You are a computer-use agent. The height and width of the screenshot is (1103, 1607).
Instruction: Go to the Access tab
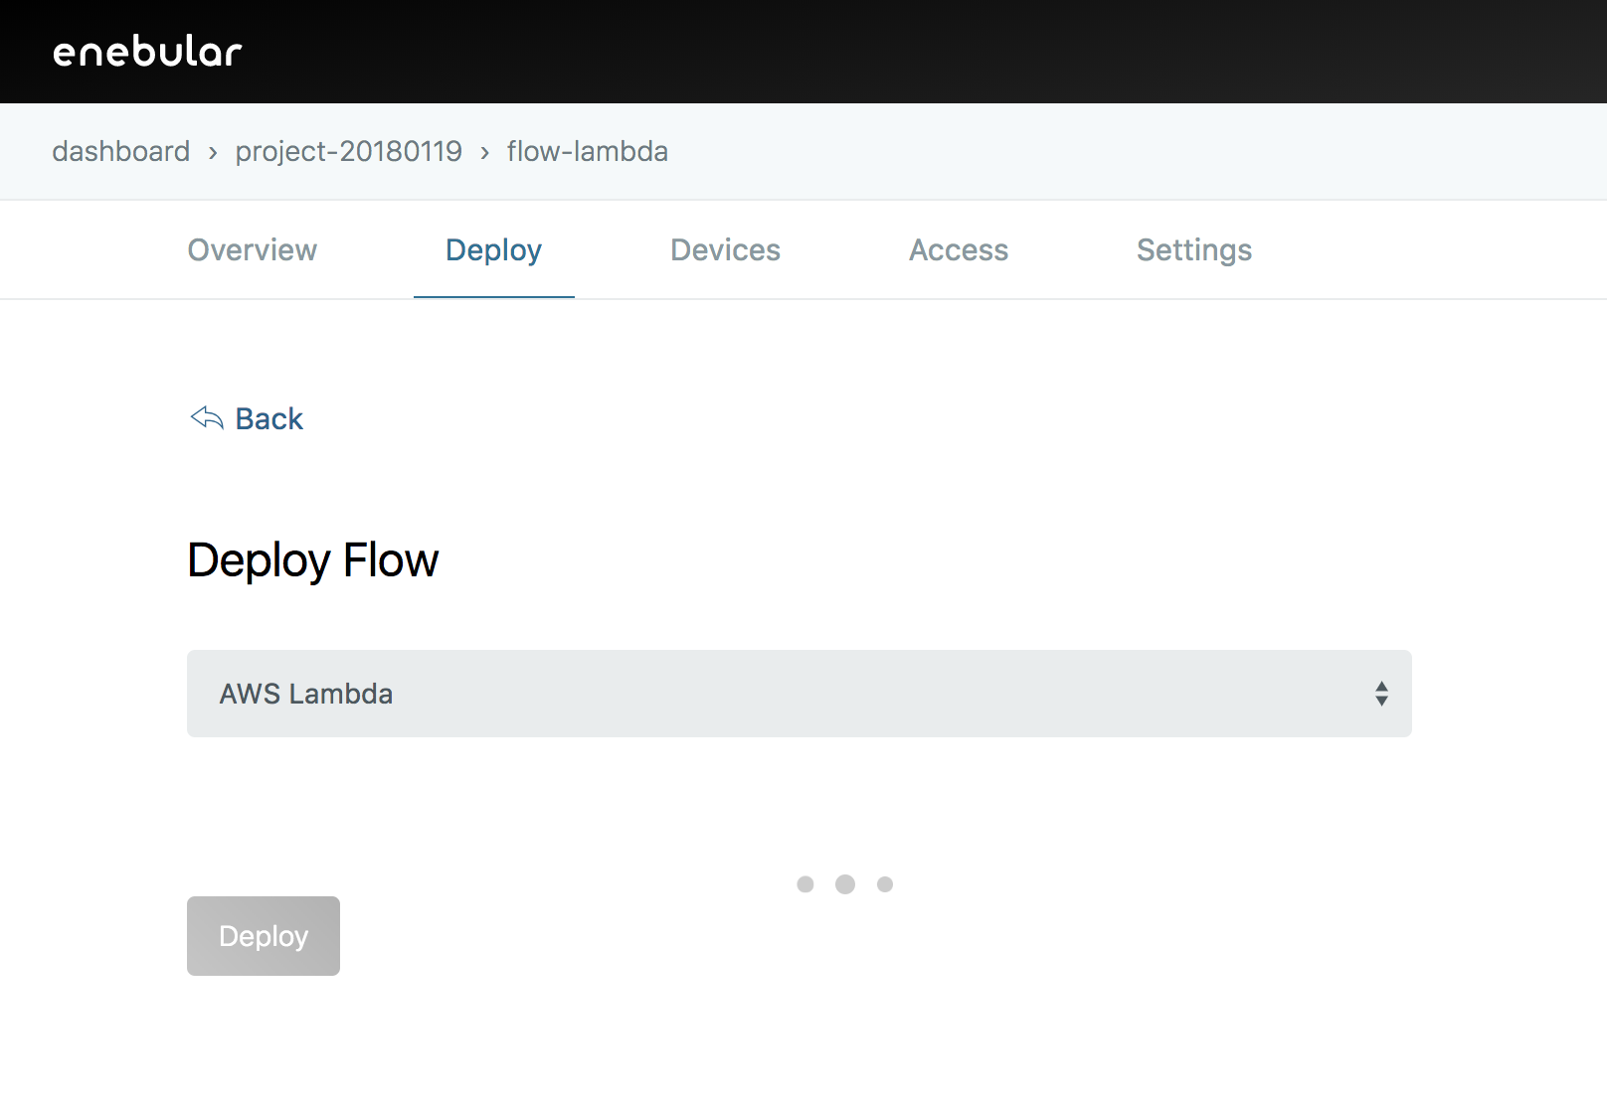(959, 250)
